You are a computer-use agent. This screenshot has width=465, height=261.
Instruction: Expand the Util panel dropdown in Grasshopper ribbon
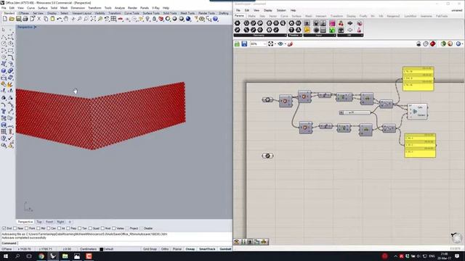[x=362, y=36]
